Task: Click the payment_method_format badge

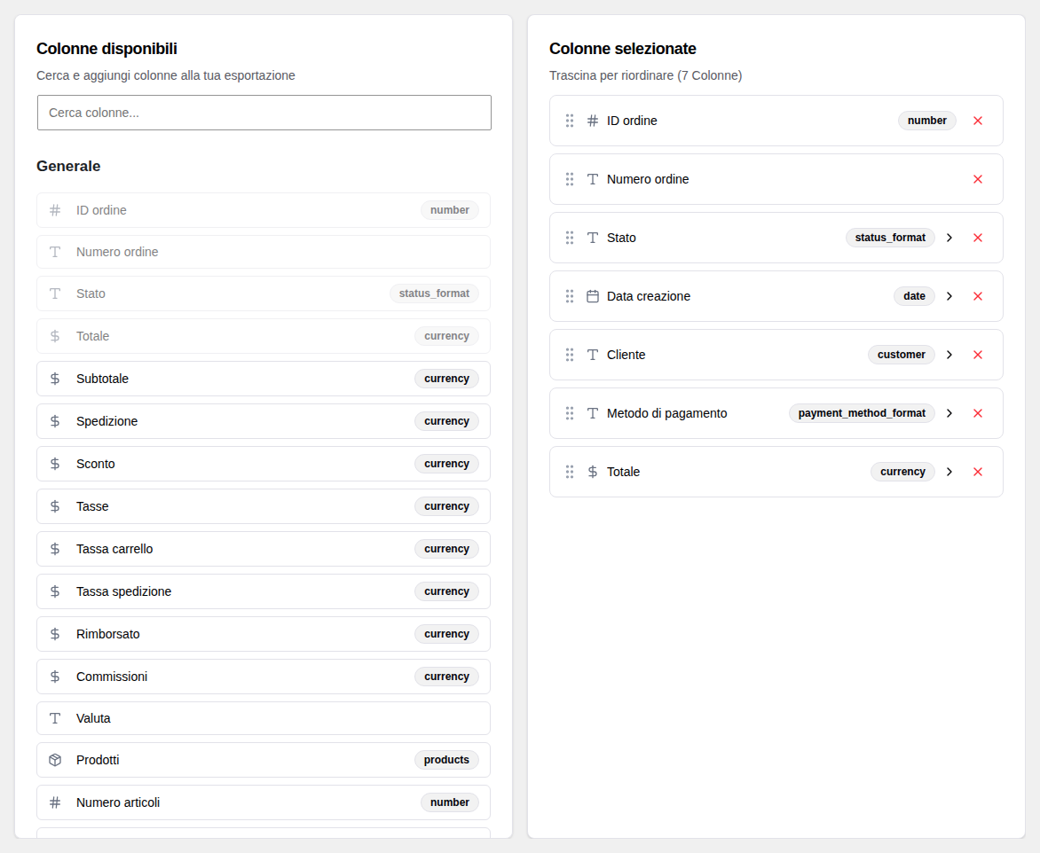Action: (x=861, y=413)
